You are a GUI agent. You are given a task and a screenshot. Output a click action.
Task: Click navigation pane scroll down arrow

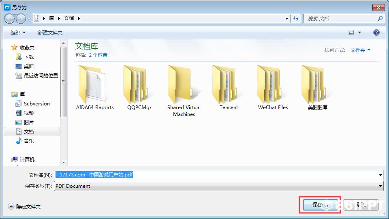pyautogui.click(x=64, y=162)
